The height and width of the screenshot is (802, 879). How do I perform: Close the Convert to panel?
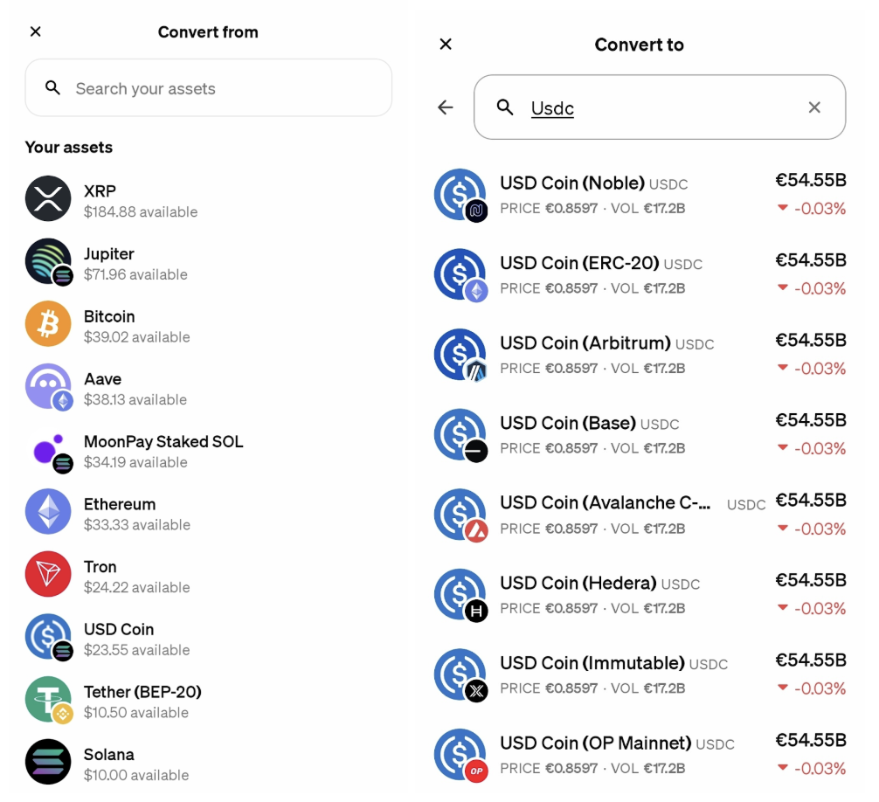[446, 44]
